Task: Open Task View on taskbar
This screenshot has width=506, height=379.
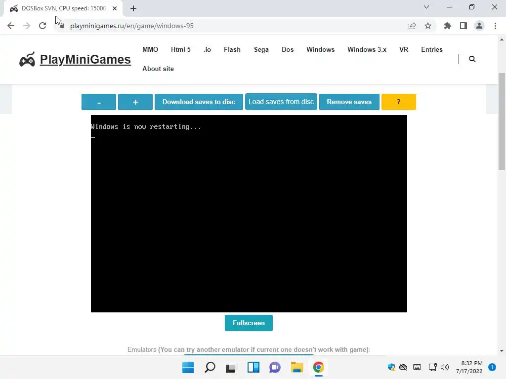Action: coord(230,367)
